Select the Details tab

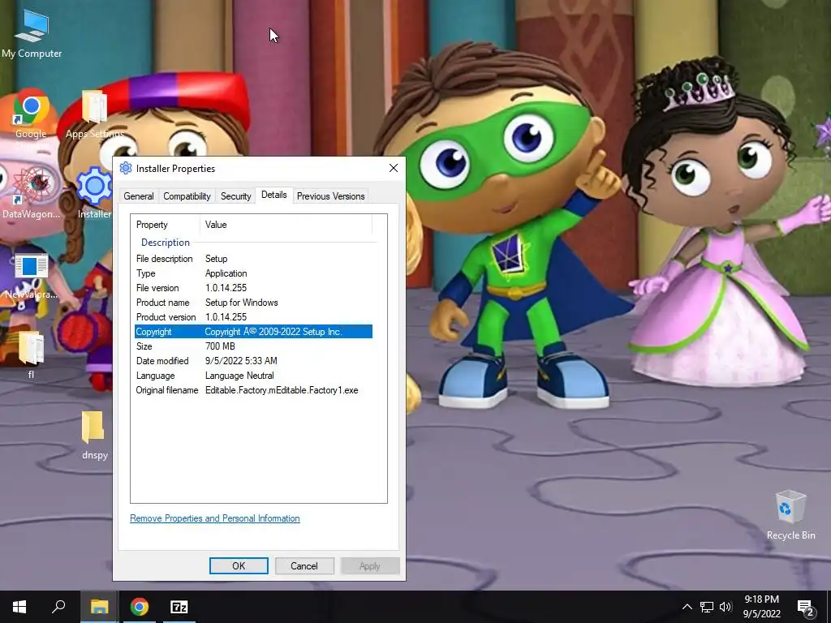274,195
